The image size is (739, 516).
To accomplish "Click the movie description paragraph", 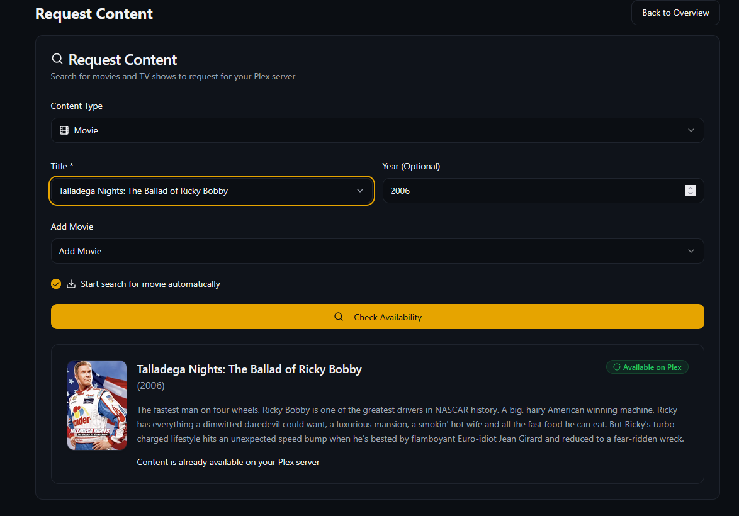I will [x=410, y=424].
